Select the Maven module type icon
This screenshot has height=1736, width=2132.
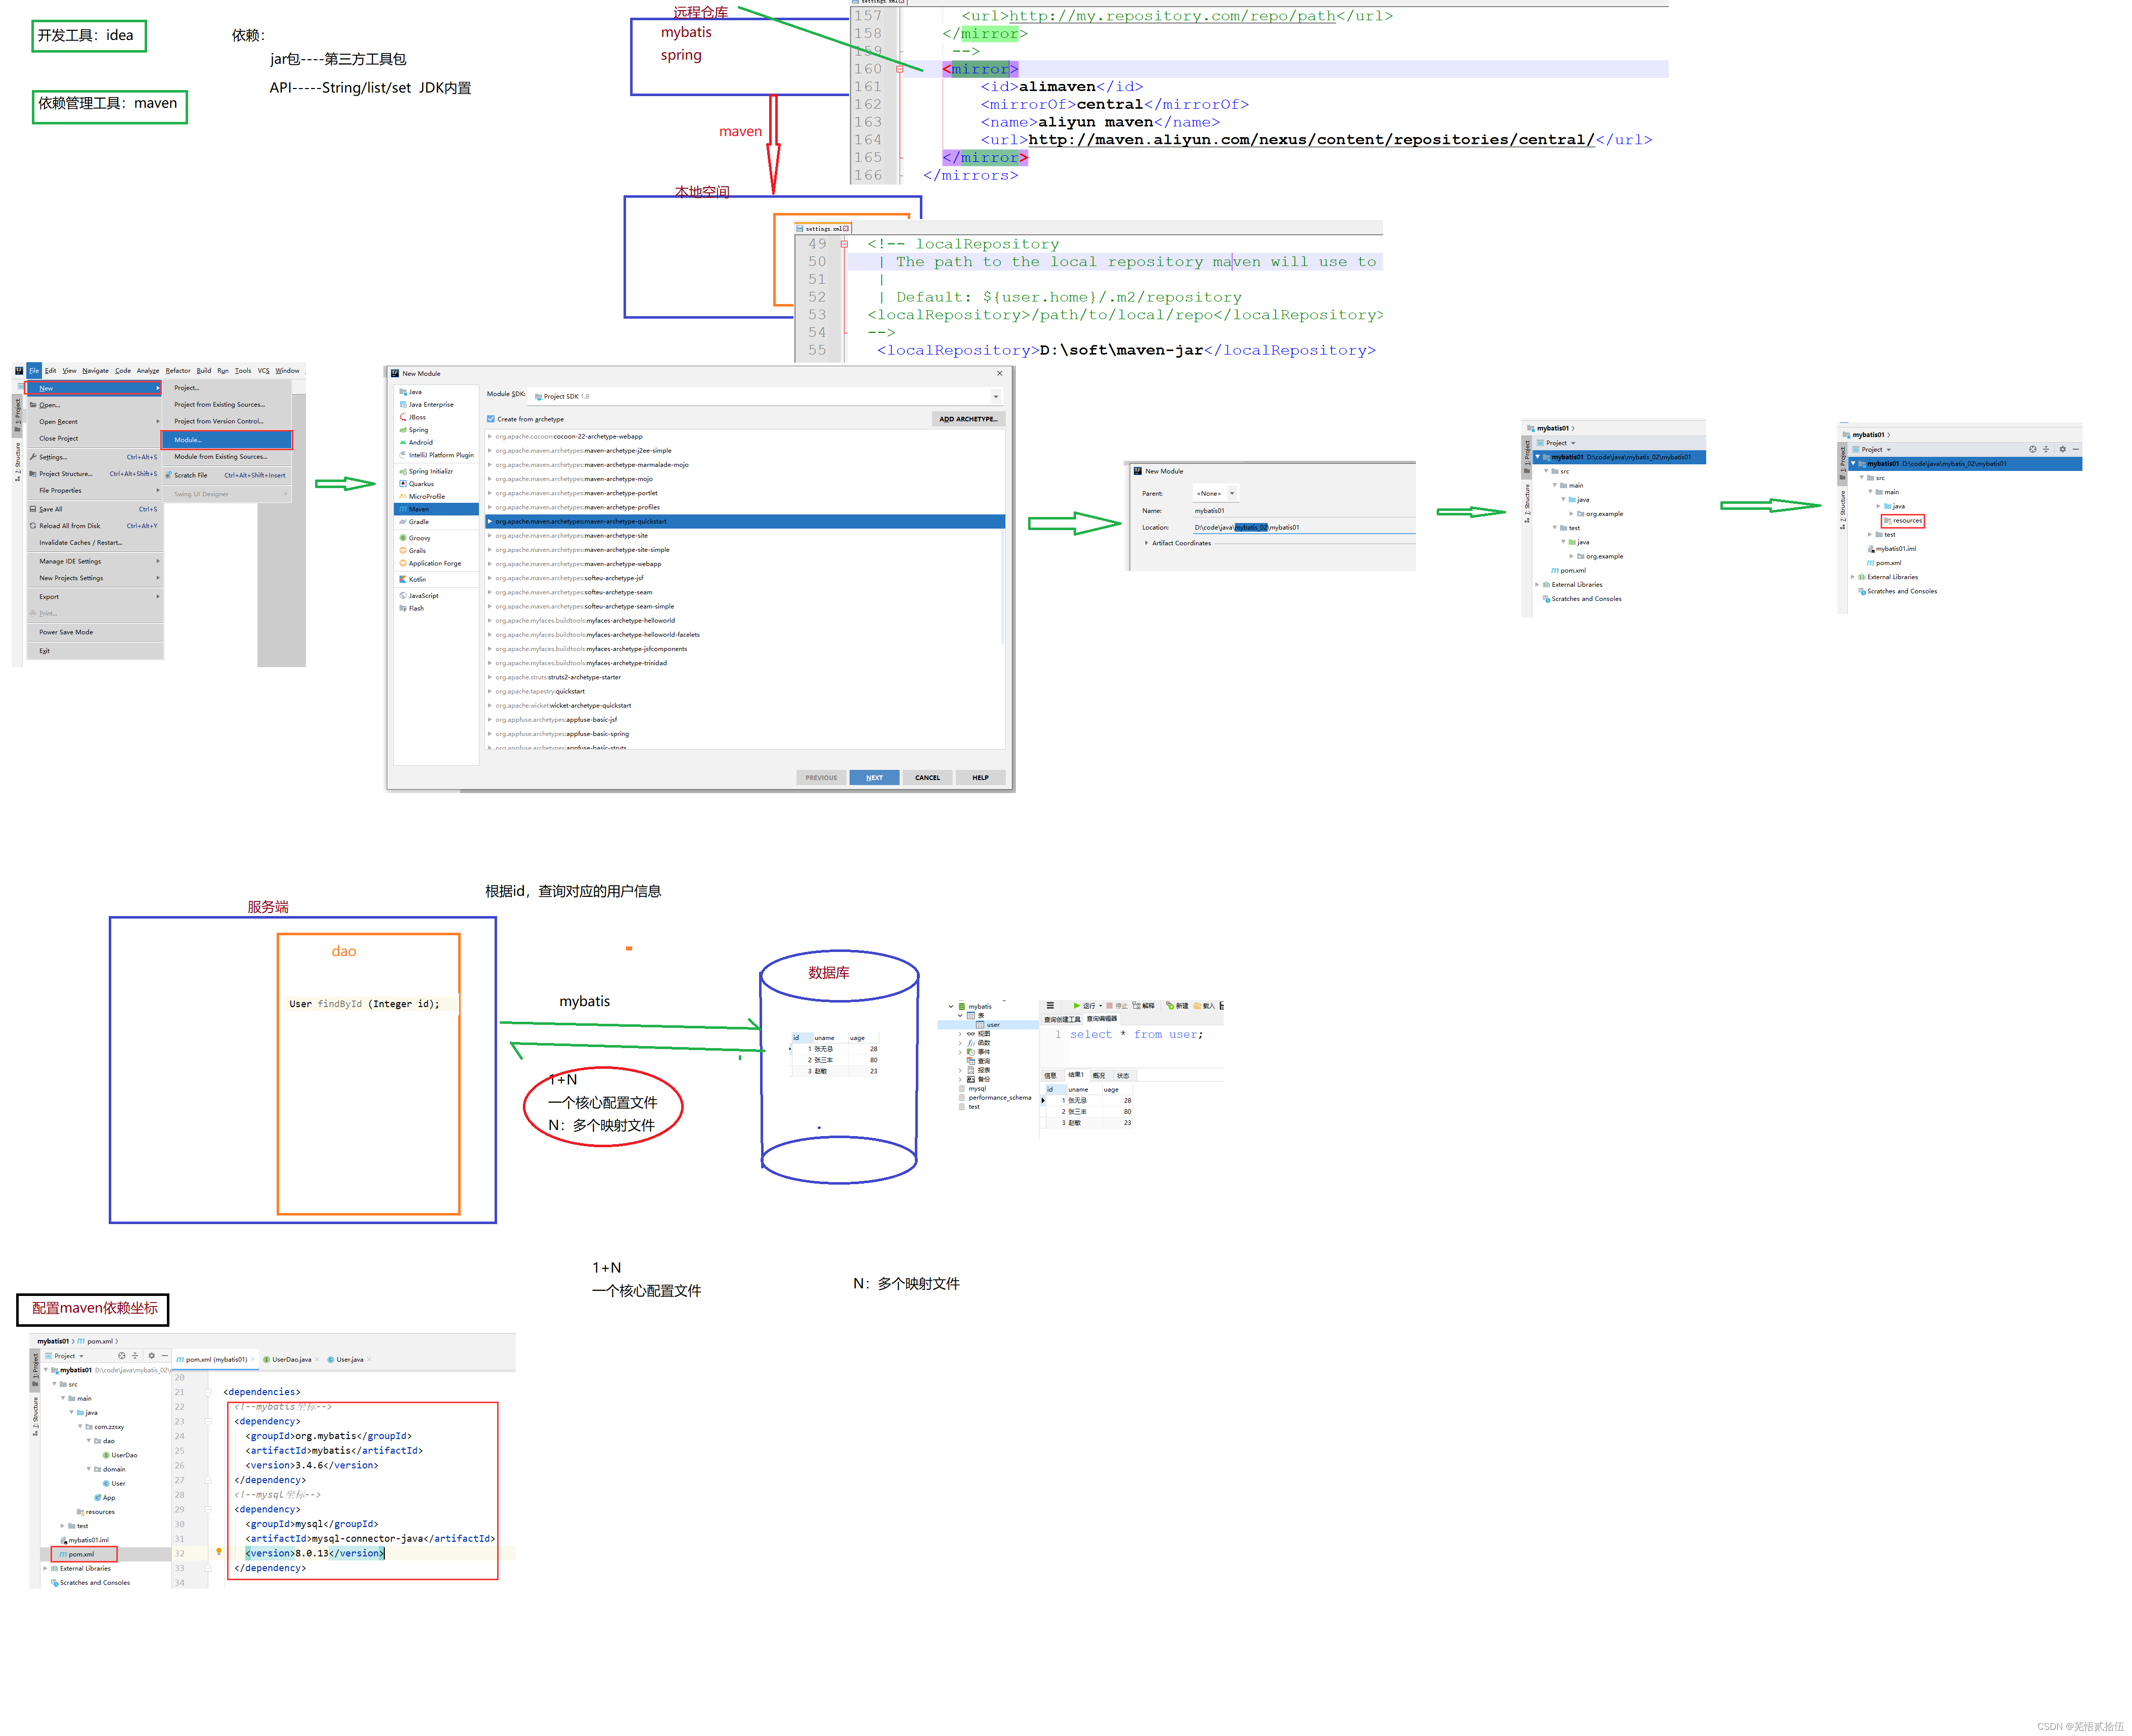point(403,509)
